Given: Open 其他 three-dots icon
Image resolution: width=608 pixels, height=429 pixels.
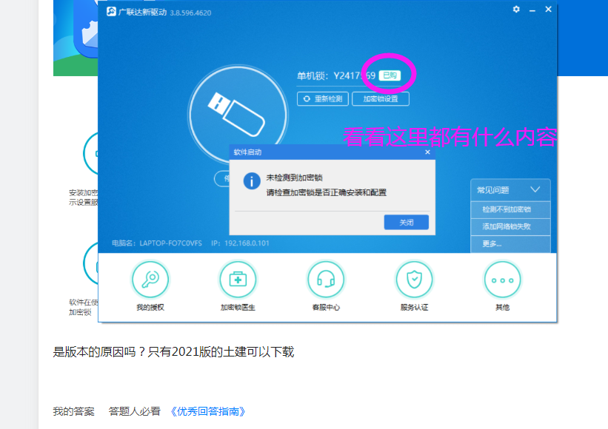Looking at the screenshot, I should (503, 279).
